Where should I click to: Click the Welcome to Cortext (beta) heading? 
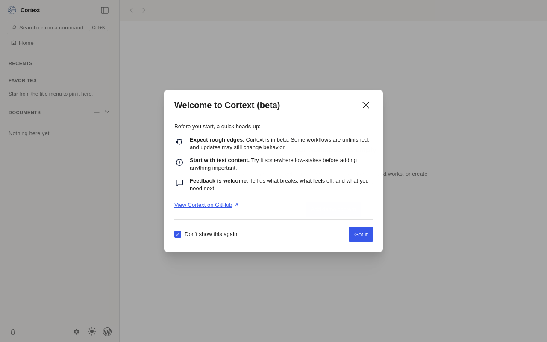coord(227,105)
